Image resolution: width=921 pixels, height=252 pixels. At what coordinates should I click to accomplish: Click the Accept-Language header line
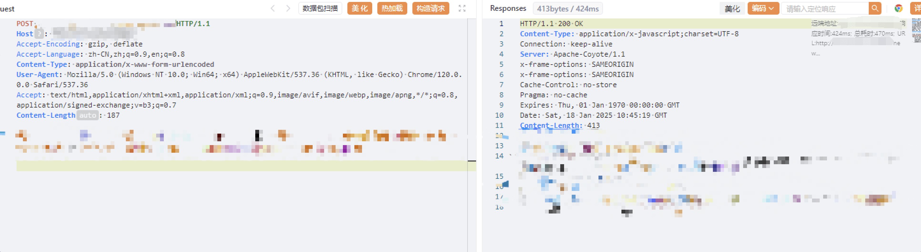click(100, 54)
